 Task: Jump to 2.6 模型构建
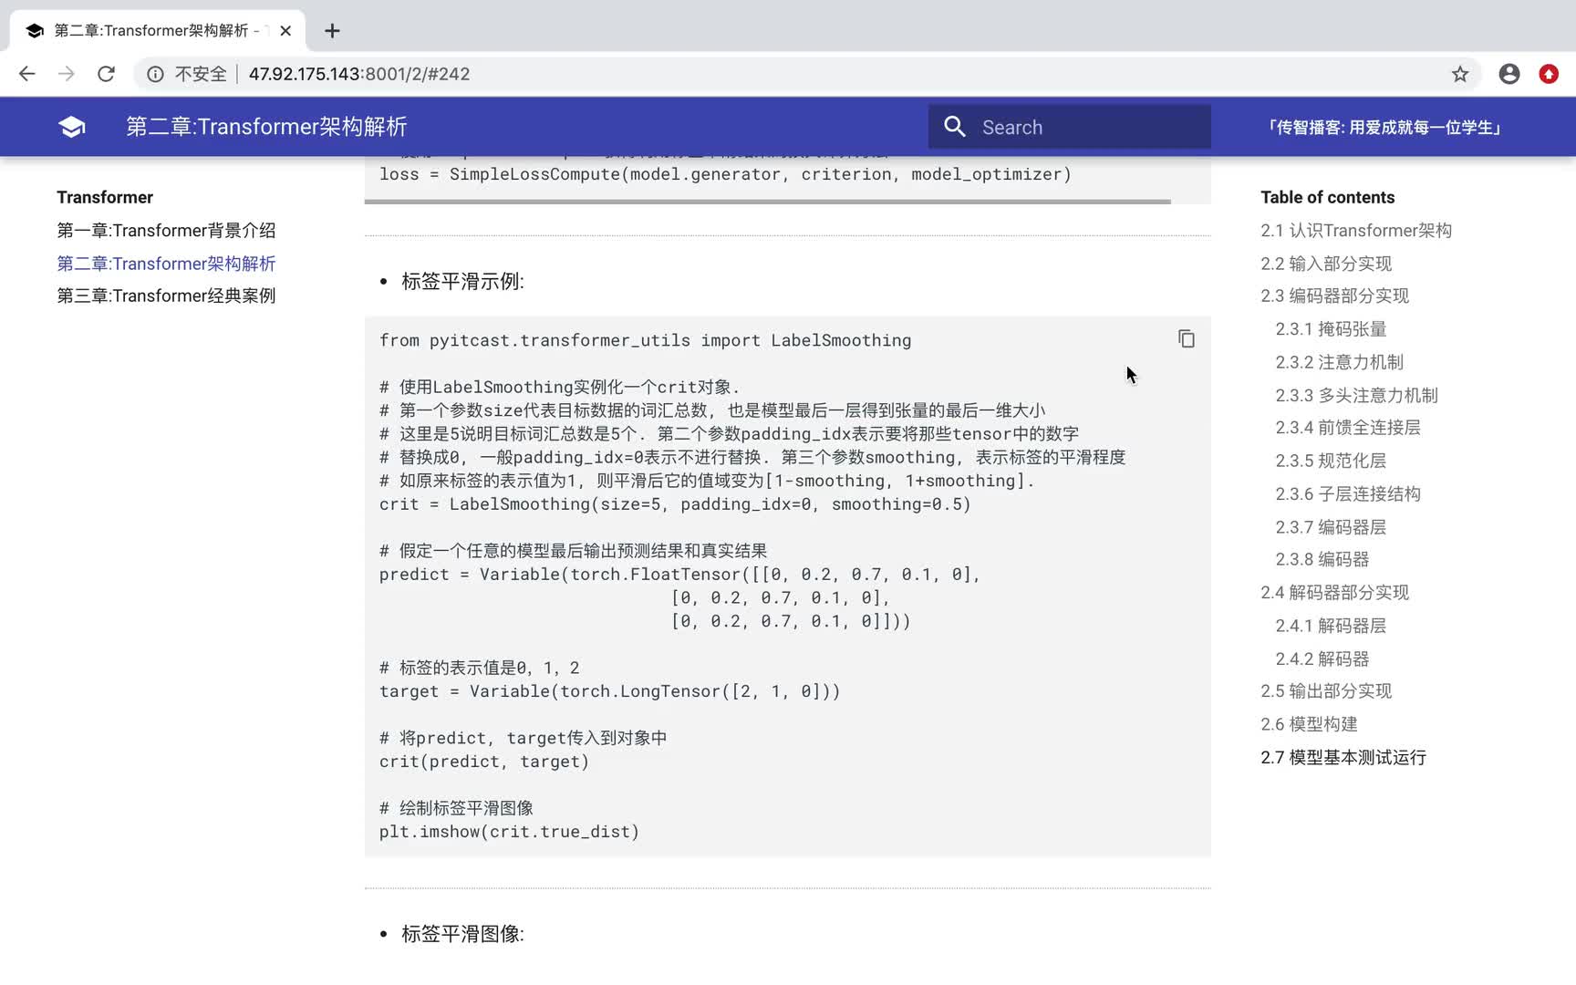(1309, 724)
